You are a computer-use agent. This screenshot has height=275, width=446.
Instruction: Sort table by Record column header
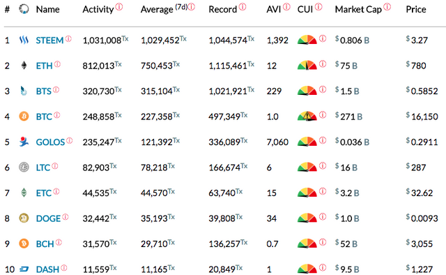223,9
